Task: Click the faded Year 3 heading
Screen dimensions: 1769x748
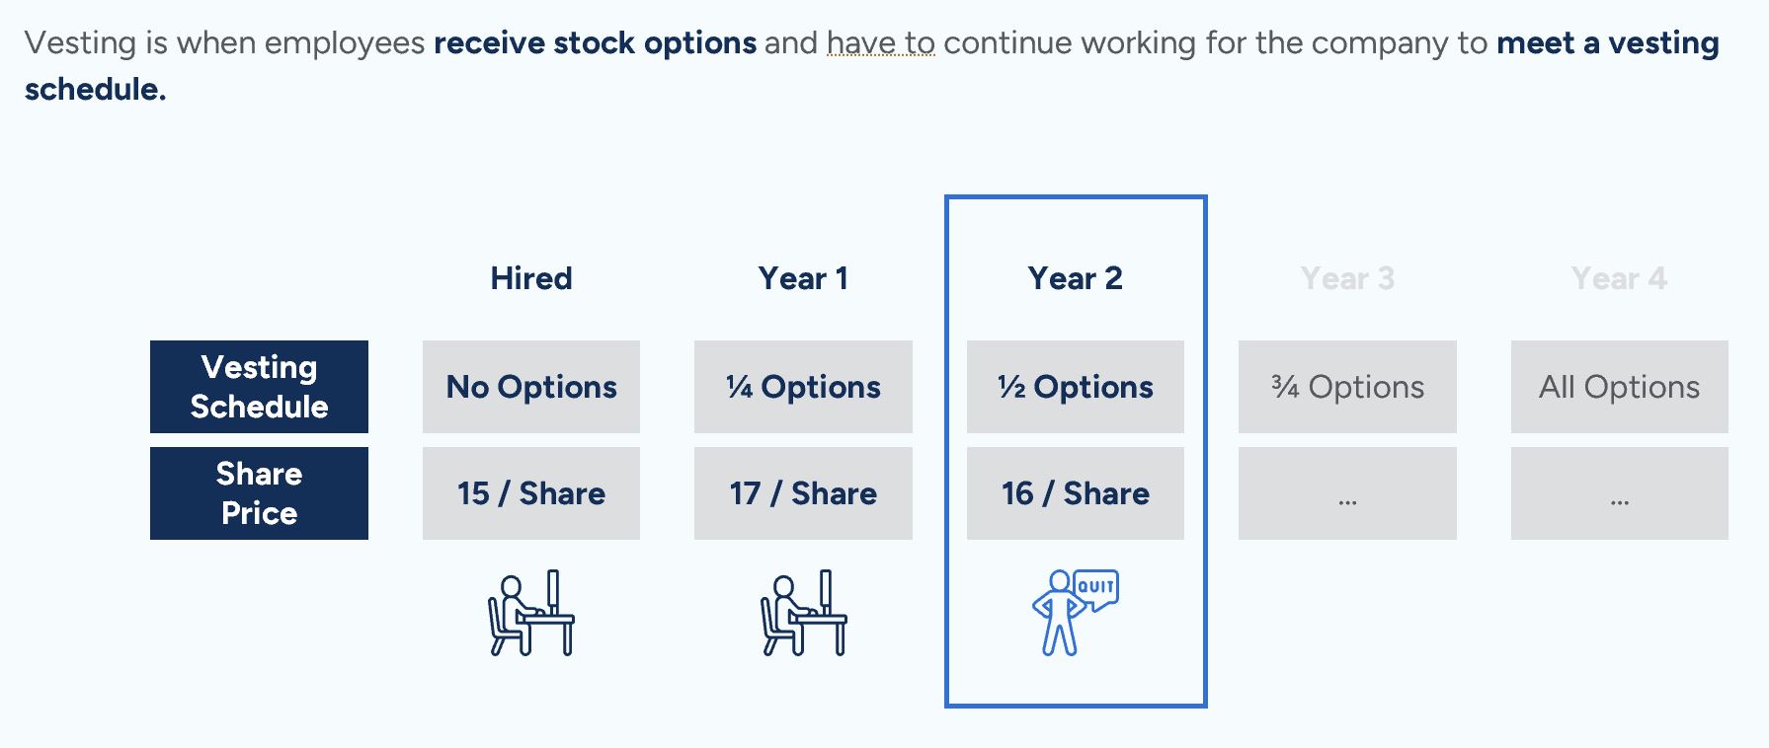Action: point(1347,278)
